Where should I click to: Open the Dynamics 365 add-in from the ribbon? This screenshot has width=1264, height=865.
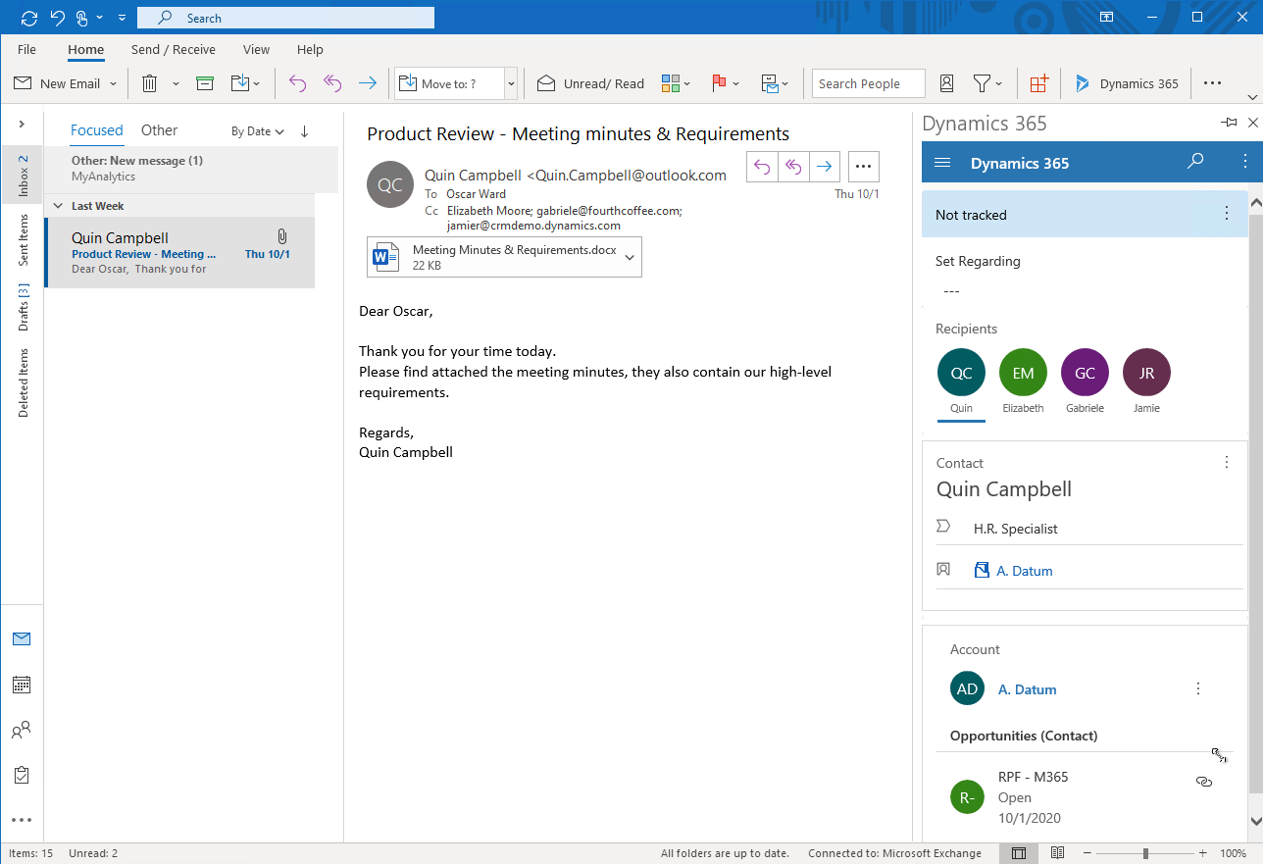1127,83
